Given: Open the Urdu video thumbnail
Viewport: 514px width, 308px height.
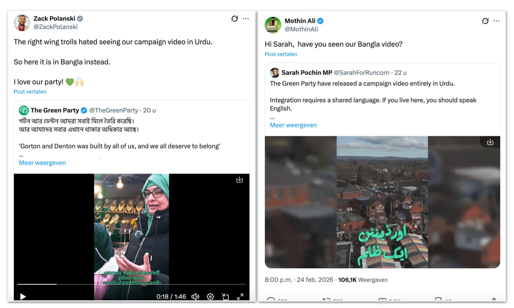Looking at the screenshot, I should pos(382,202).
